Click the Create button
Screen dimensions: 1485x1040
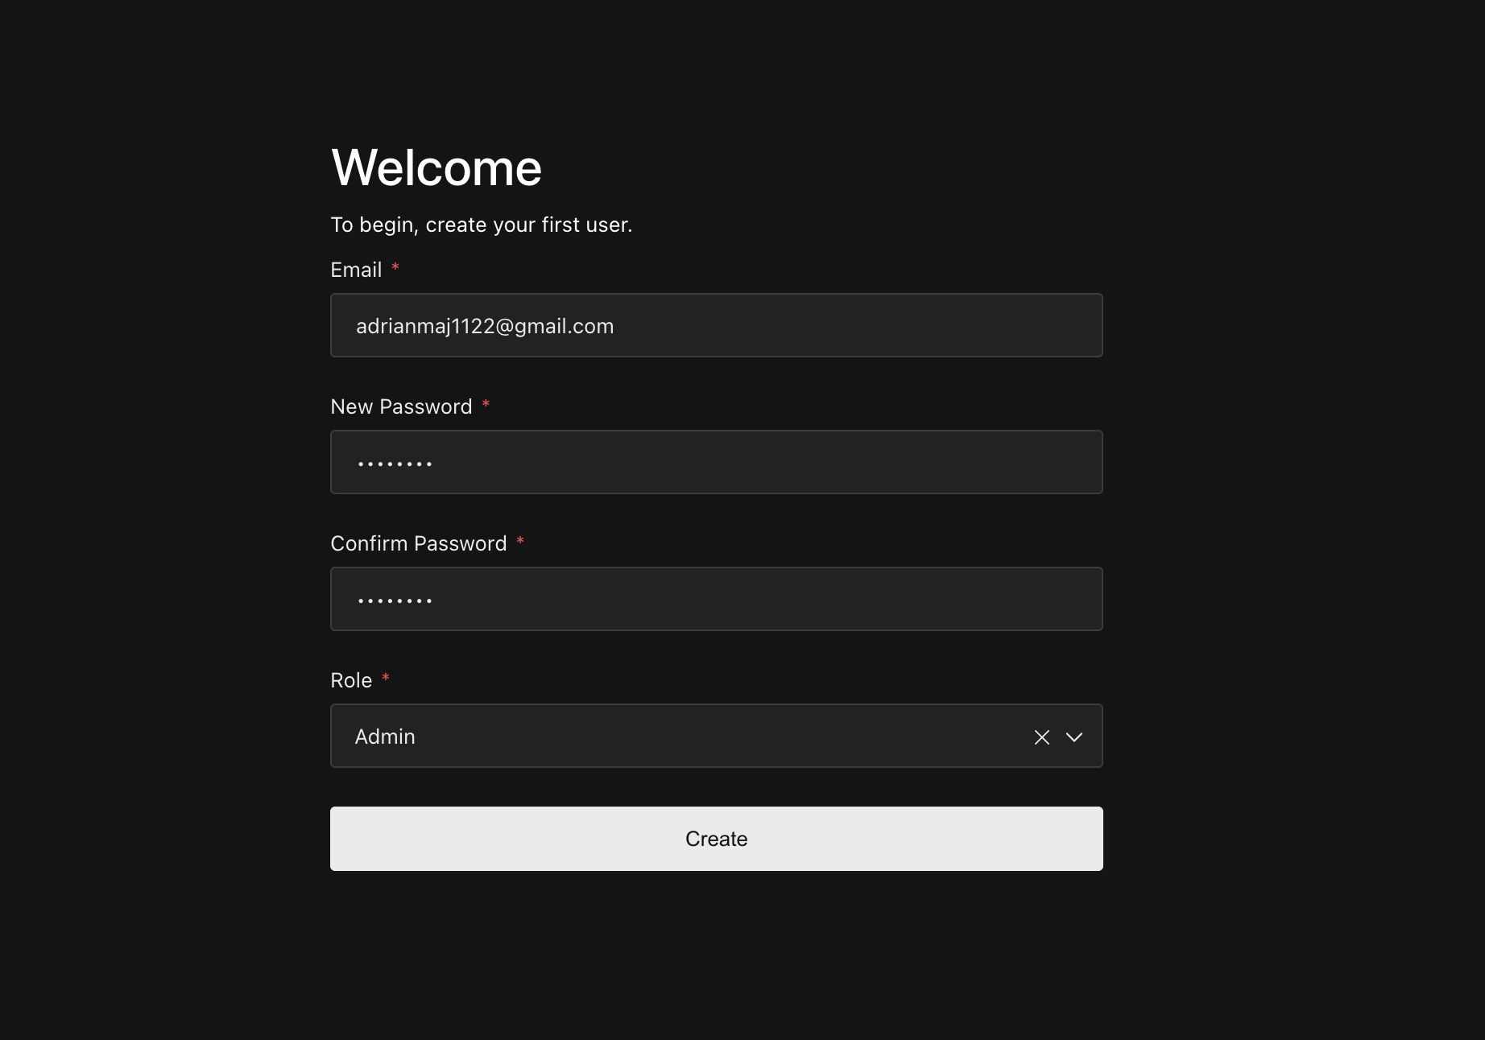[x=716, y=838]
